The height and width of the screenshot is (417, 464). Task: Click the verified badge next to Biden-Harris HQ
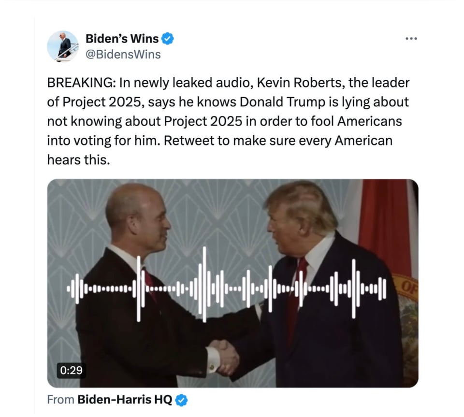click(181, 400)
